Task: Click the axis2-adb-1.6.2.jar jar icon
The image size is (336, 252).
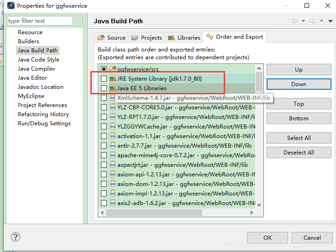Action: 113,203
